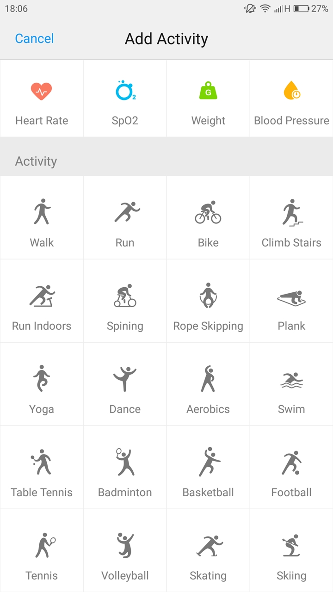
Task: Cancel adding an activity
Action: [x=34, y=38]
